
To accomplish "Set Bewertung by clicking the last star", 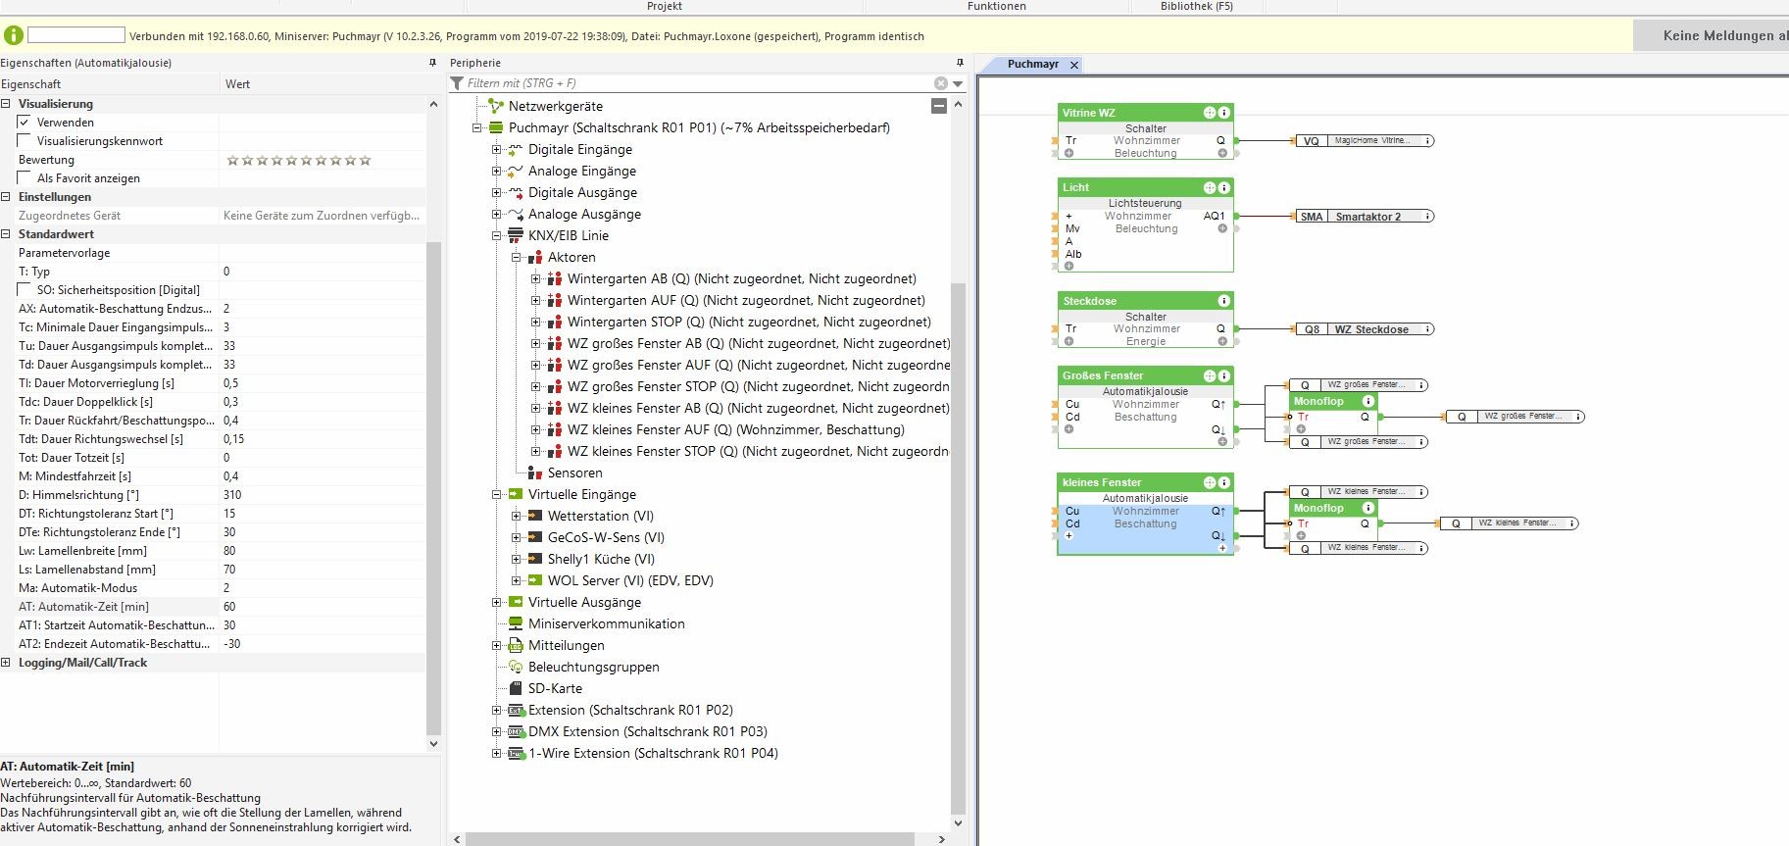I will 366,160.
